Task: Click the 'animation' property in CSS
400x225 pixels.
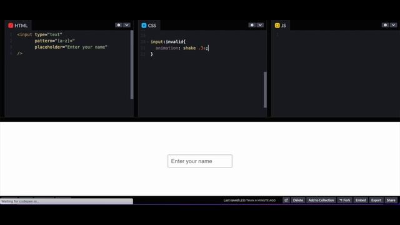Action: 167,48
